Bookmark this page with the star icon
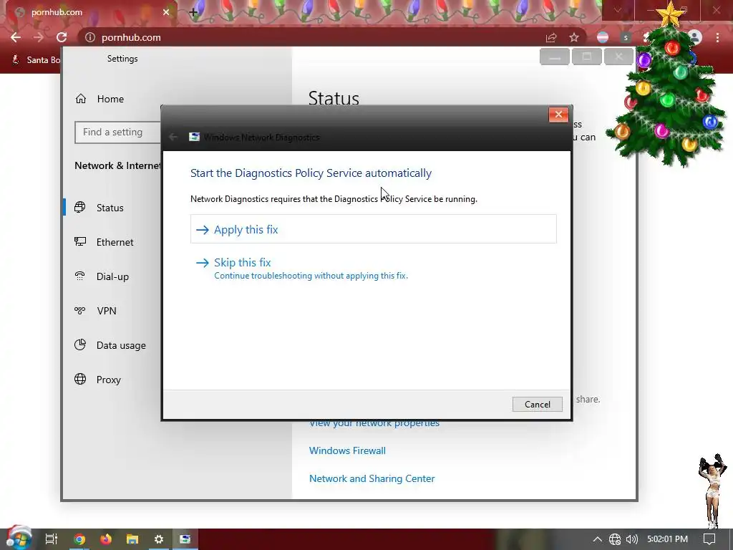Screen dimensions: 733x550 point(574,37)
